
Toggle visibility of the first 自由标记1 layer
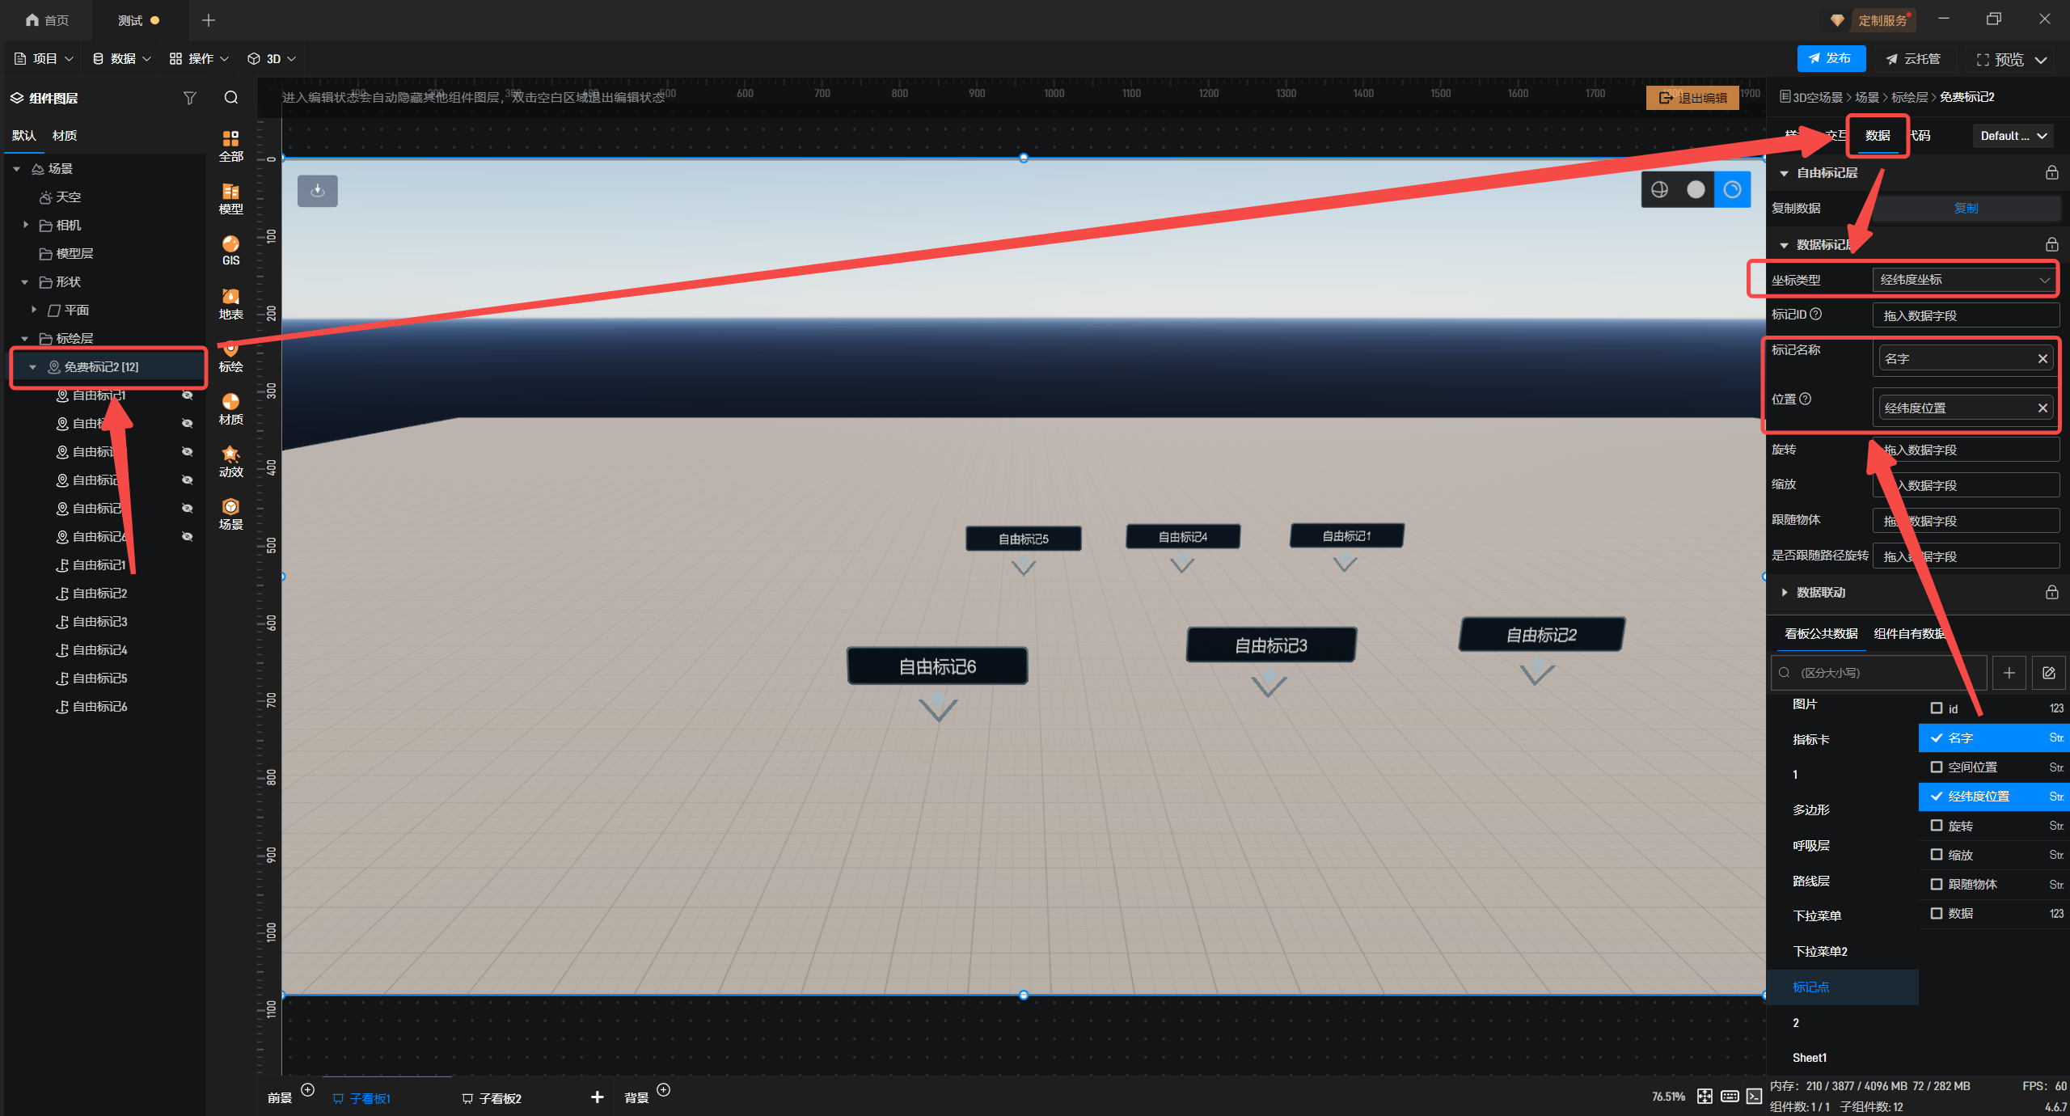[188, 395]
